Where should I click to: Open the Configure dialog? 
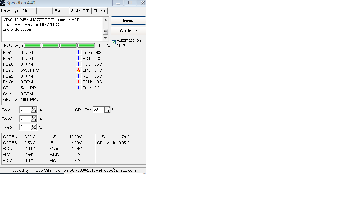[x=128, y=31]
